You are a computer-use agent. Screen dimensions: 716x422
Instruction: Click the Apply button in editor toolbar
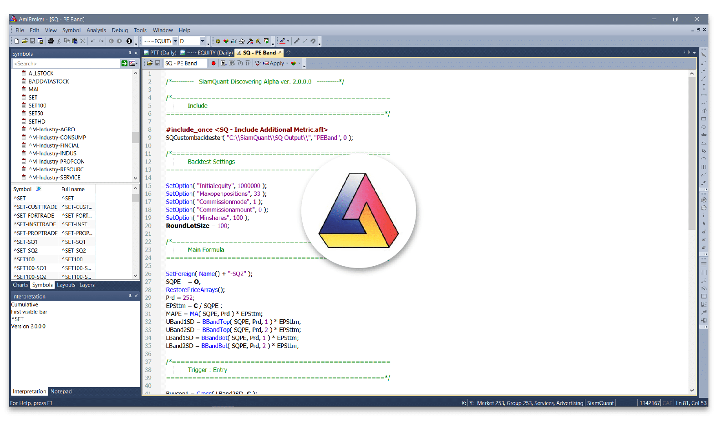(x=274, y=63)
